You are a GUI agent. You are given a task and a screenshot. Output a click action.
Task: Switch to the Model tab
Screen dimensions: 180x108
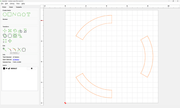pos(11,7)
